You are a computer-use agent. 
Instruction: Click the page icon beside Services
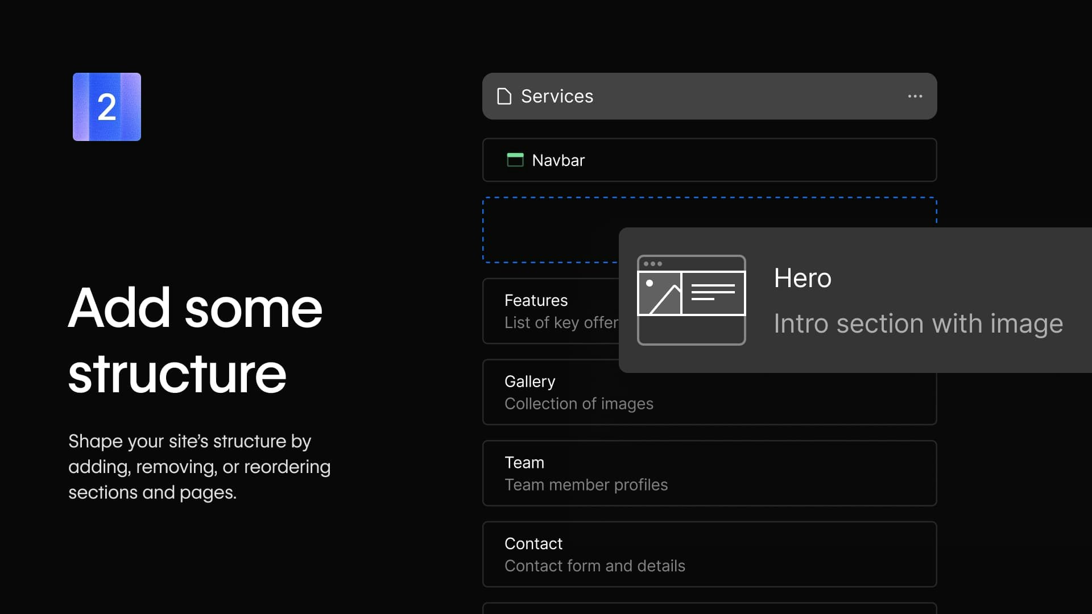[504, 96]
